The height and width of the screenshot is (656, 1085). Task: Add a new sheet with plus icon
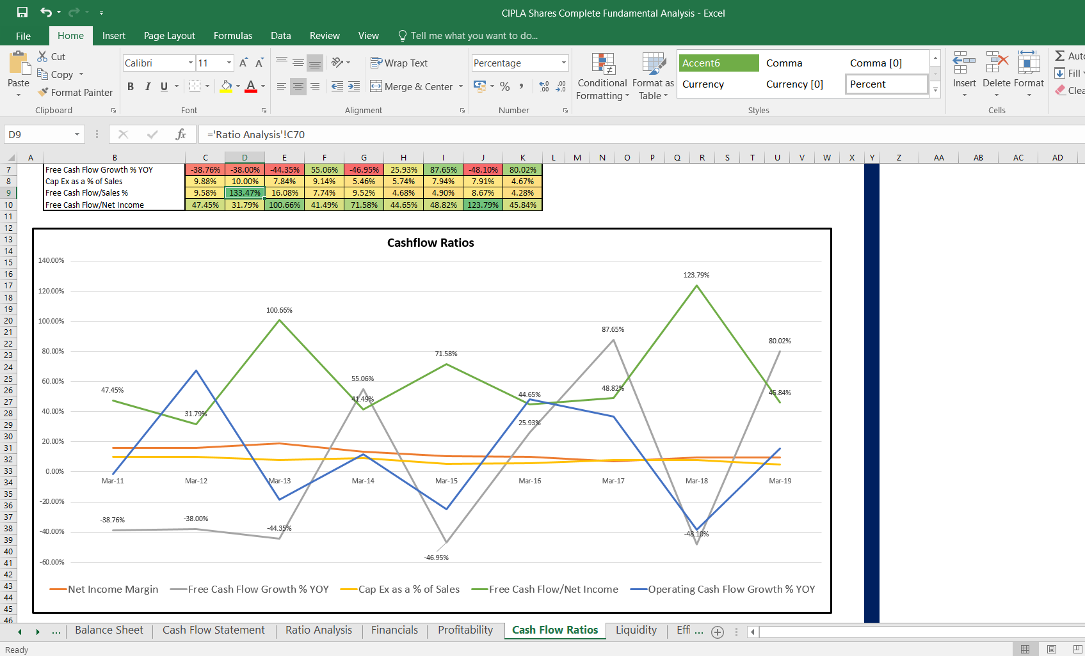point(718,632)
